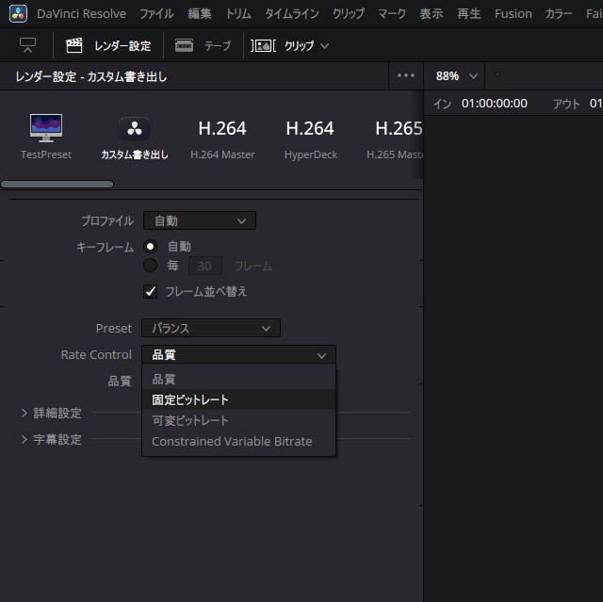Image resolution: width=603 pixels, height=602 pixels.
Task: Select 固定ビットレート from the list
Action: pos(190,399)
